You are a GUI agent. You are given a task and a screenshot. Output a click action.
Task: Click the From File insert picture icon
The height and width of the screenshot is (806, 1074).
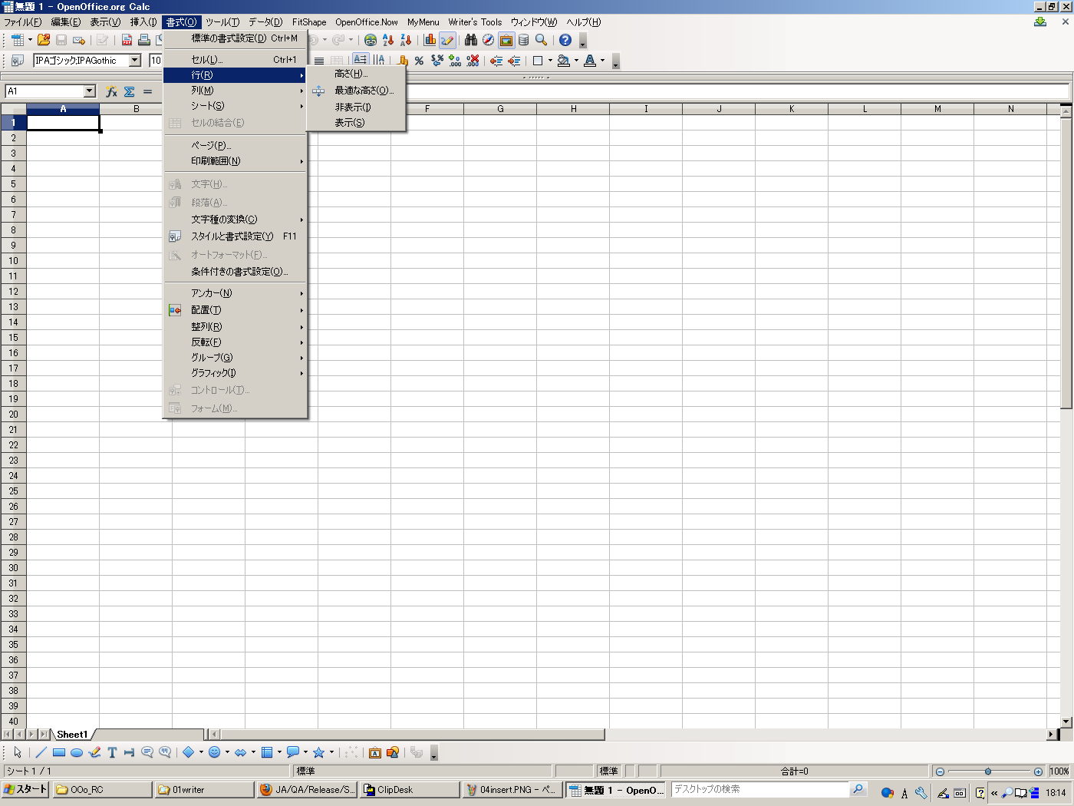(x=393, y=752)
